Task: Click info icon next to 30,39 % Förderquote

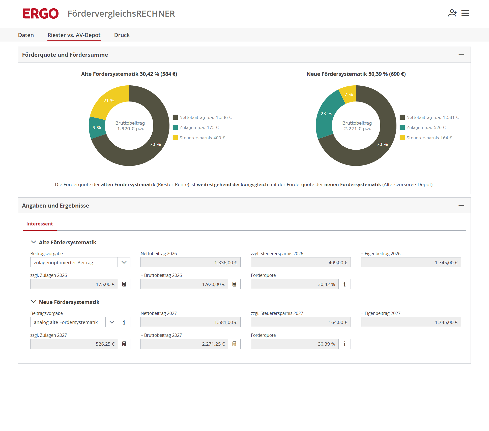Action: tap(344, 344)
